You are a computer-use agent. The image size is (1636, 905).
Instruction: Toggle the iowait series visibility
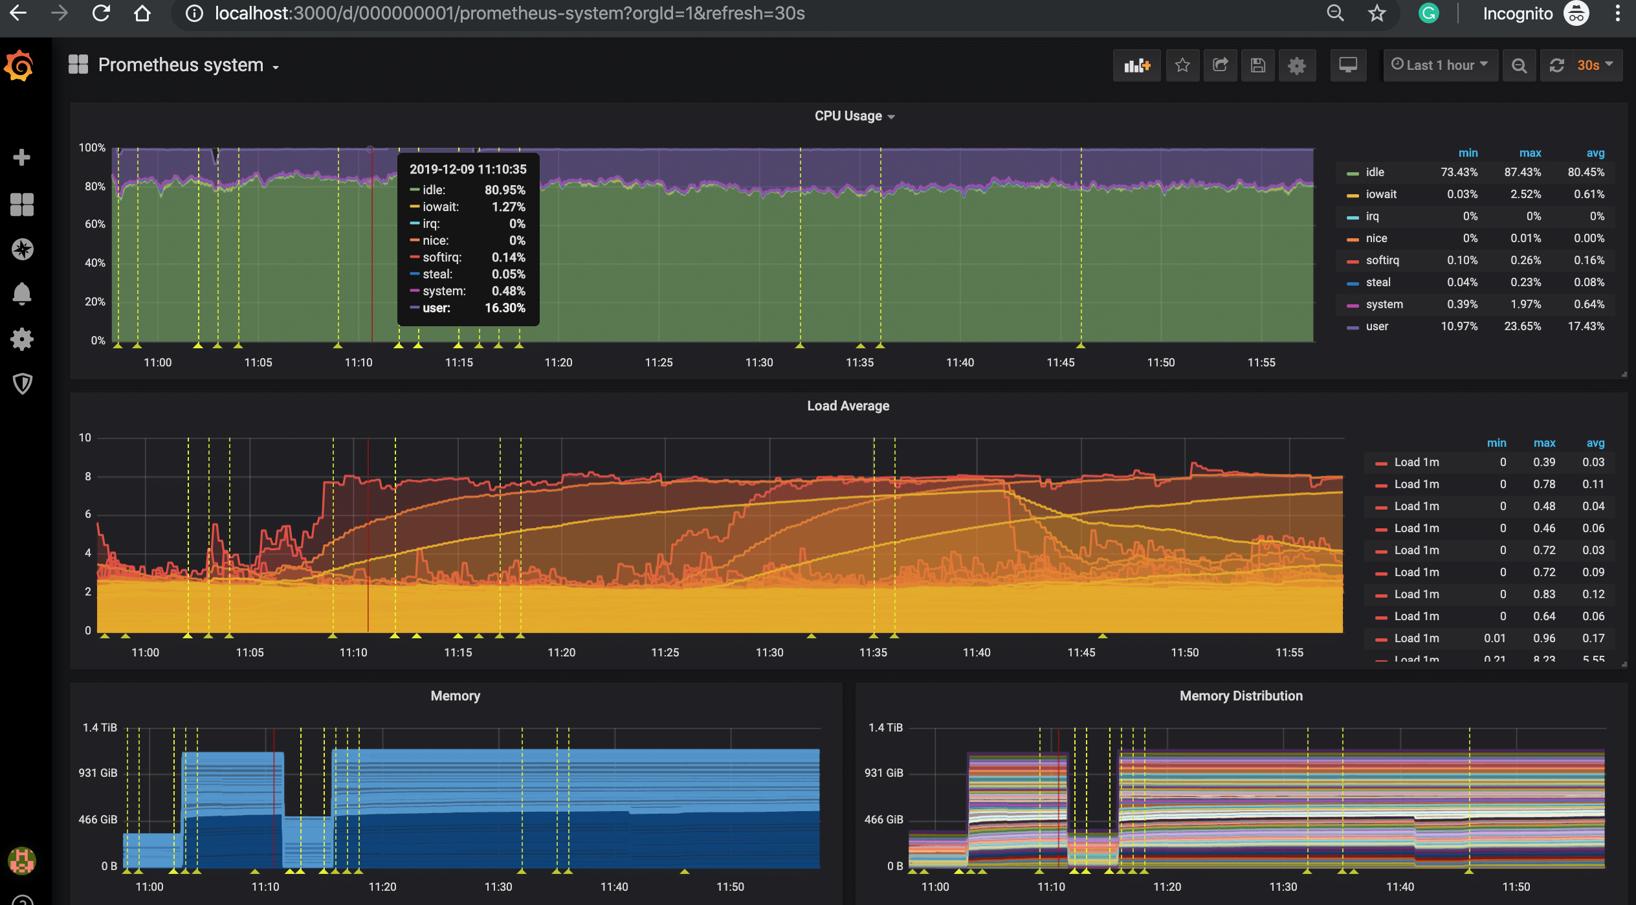click(1380, 194)
